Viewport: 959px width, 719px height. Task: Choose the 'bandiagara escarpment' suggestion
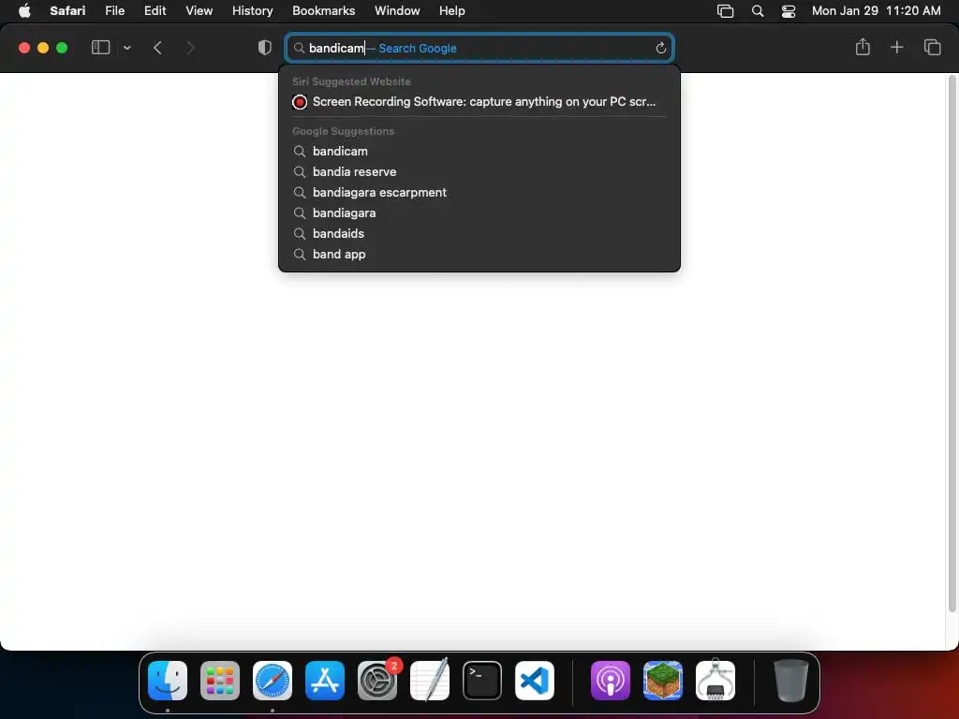click(x=479, y=193)
